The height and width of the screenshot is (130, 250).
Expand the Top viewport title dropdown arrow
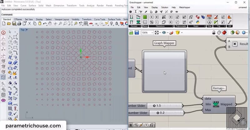[x=27, y=30]
